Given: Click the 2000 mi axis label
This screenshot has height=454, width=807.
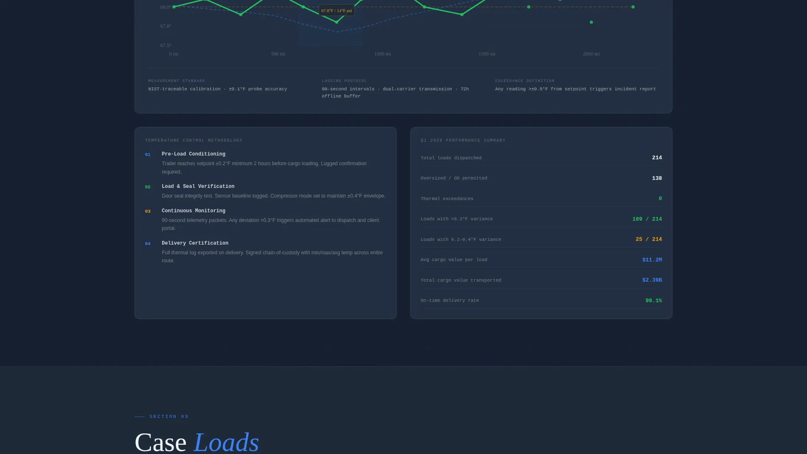Looking at the screenshot, I should coord(591,54).
